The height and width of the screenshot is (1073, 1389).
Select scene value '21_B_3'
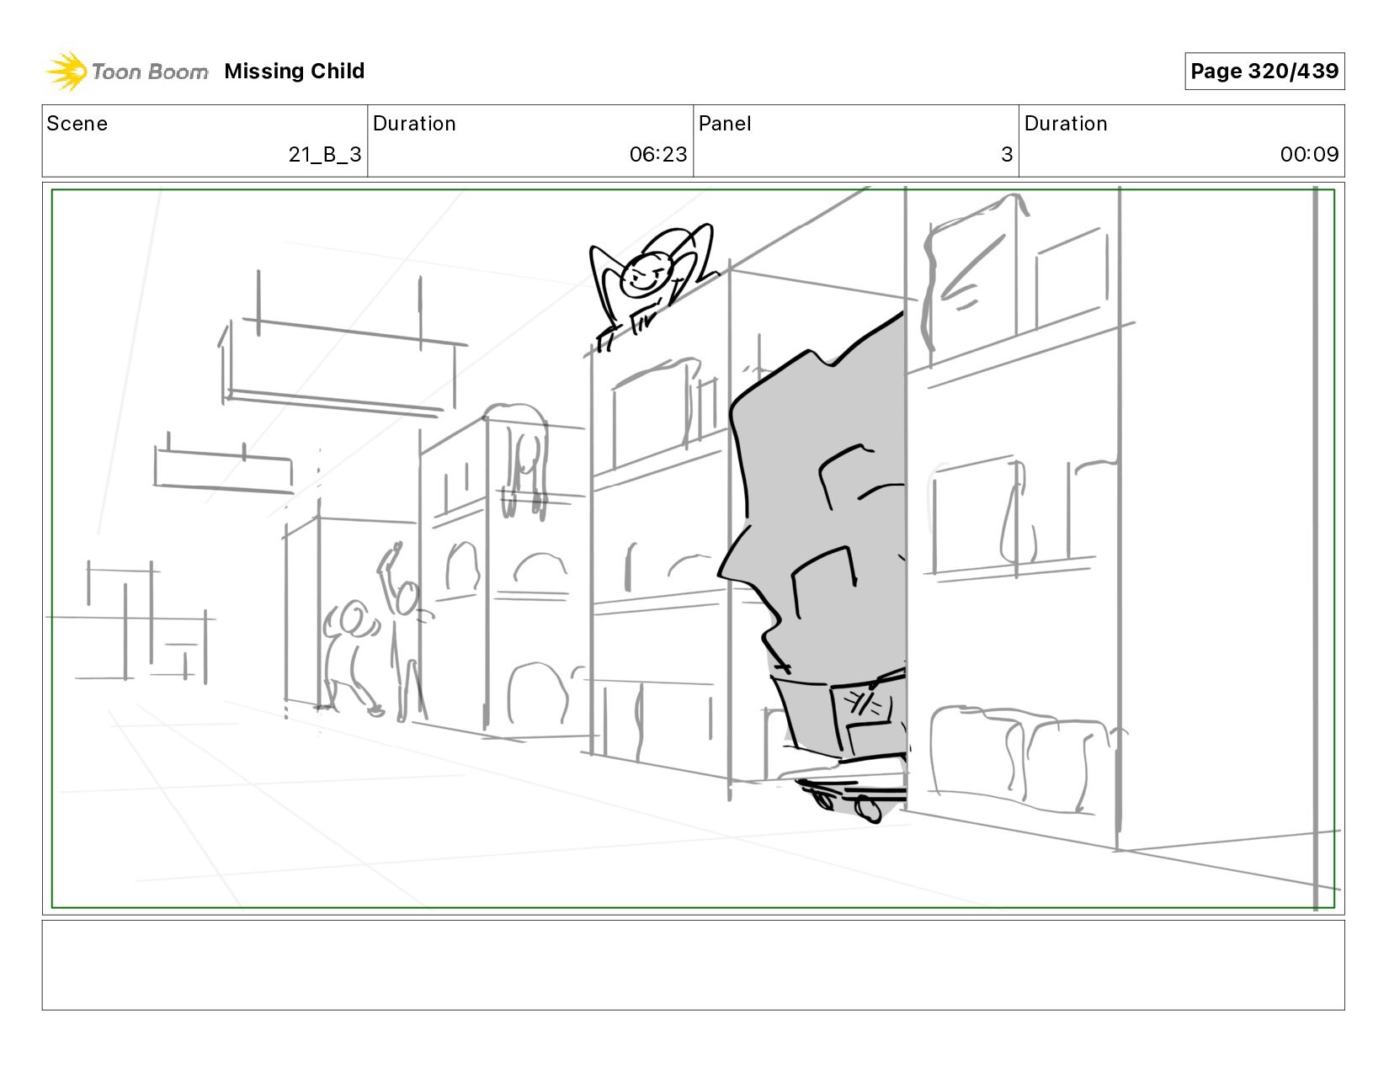click(325, 155)
